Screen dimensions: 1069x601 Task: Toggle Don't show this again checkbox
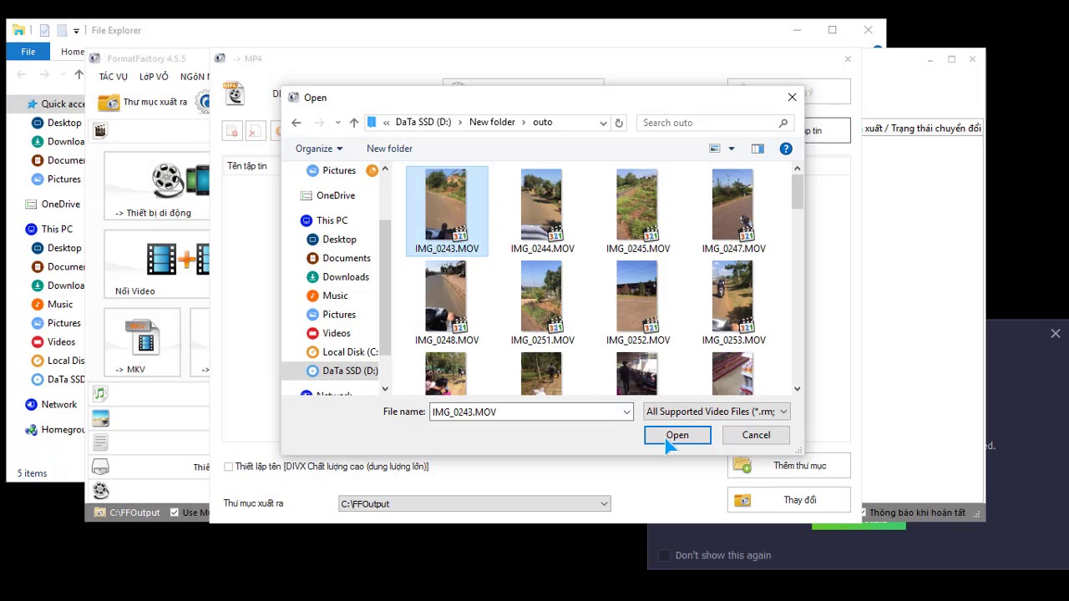coord(665,555)
